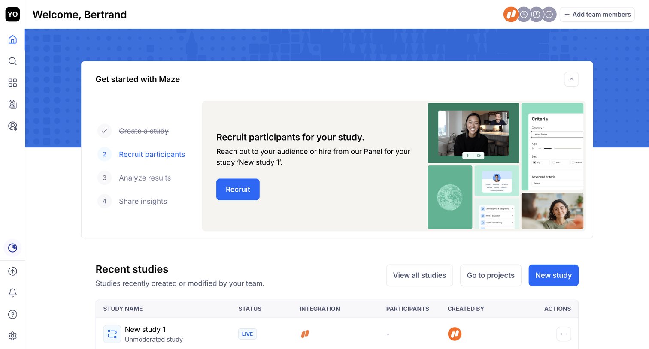Open notifications bell icon
The image size is (649, 349).
click(x=12, y=292)
